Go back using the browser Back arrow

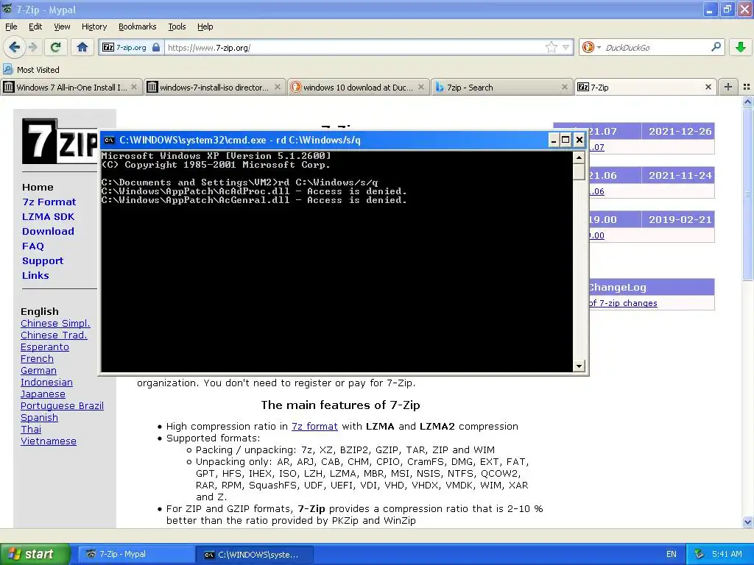pos(14,47)
